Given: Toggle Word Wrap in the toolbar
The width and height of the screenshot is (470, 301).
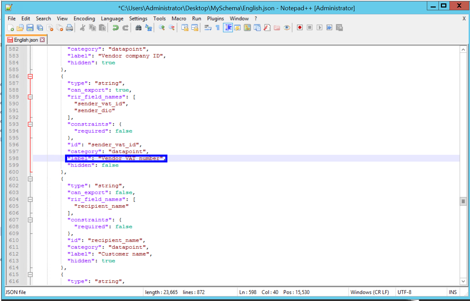Looking at the screenshot, I should (x=208, y=27).
